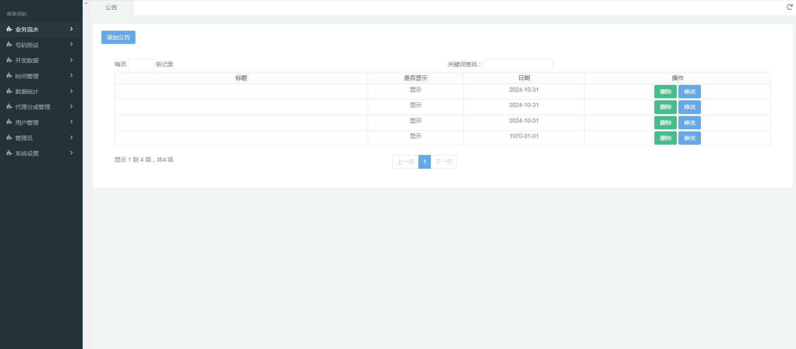The width and height of the screenshot is (796, 349).
Task: Click the 下一页 pagination button
Action: point(444,162)
